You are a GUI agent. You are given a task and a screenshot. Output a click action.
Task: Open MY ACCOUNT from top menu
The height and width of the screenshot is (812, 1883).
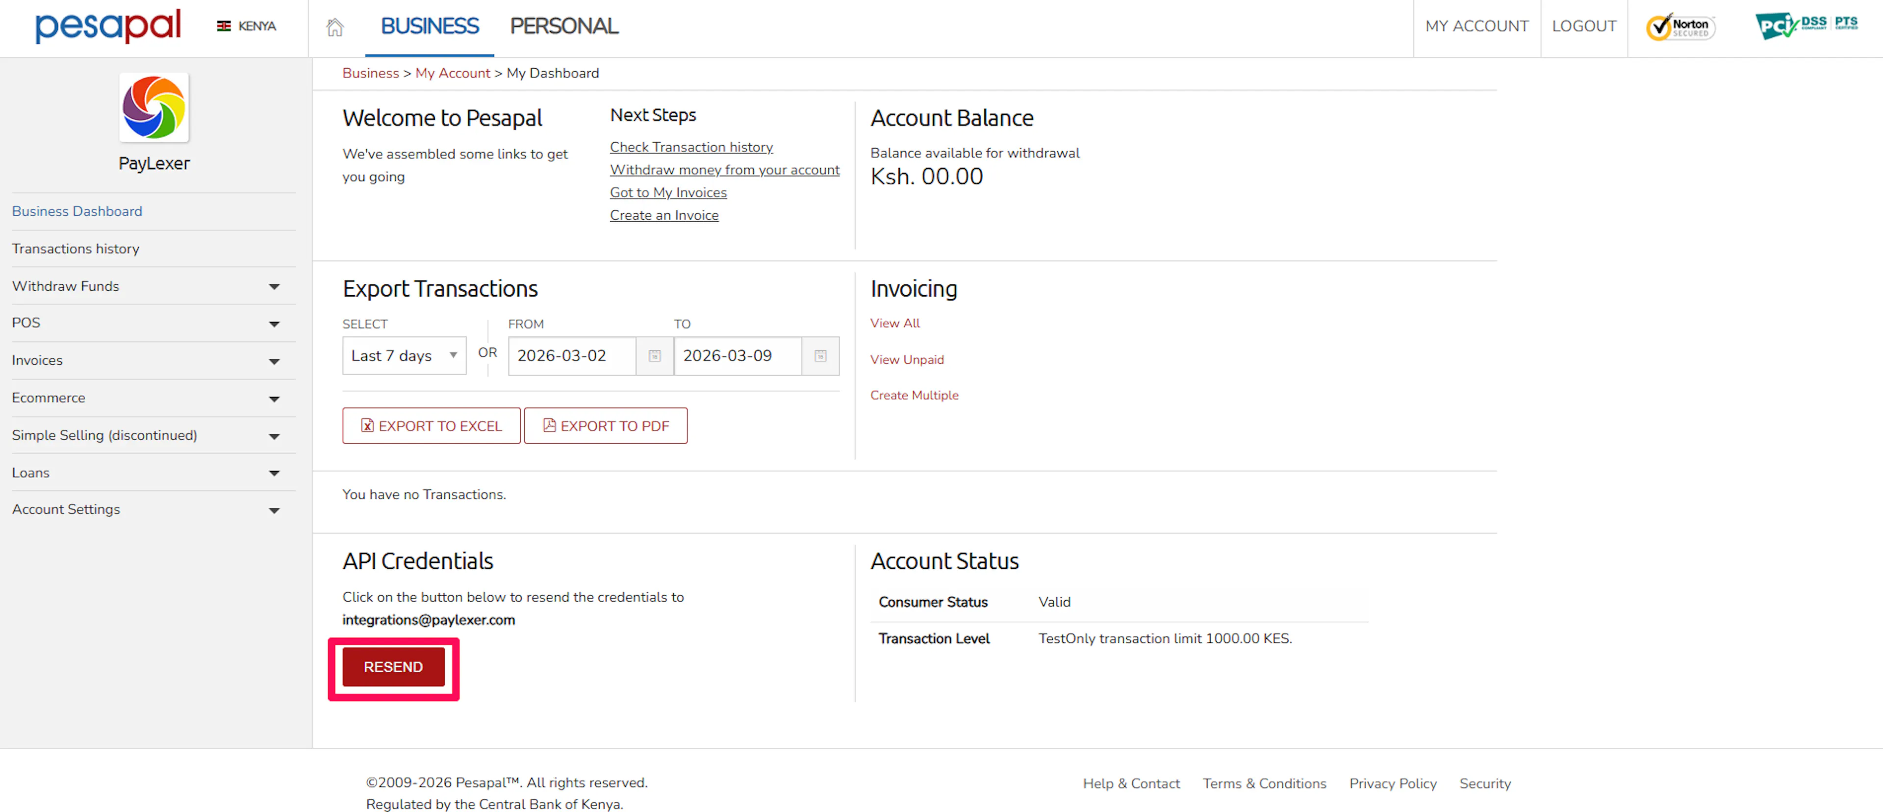(x=1476, y=26)
